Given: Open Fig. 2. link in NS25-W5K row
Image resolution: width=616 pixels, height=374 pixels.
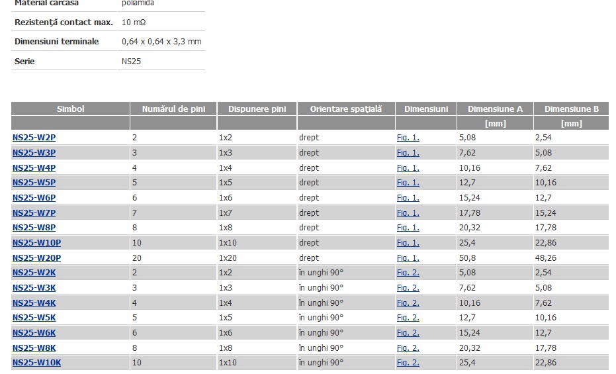Looking at the screenshot, I should tap(408, 318).
